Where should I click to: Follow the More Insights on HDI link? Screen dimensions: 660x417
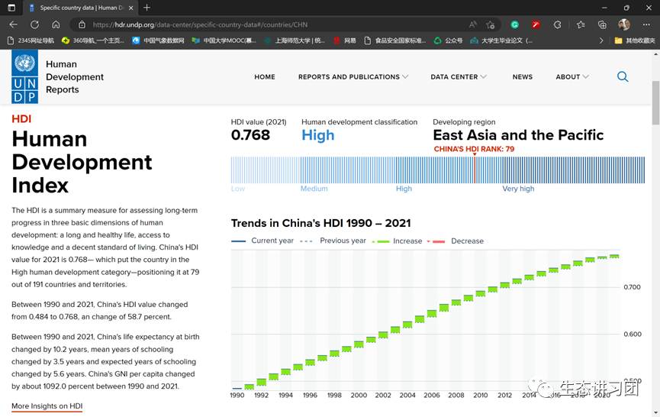(x=47, y=406)
